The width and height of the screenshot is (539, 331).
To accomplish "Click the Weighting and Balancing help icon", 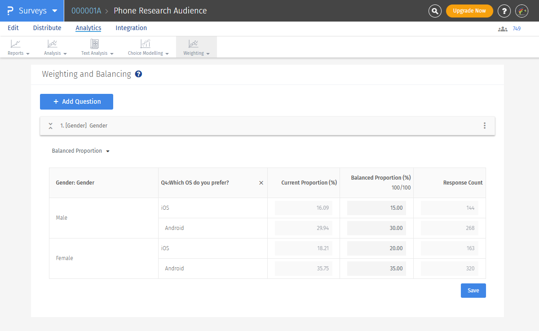I will (138, 74).
